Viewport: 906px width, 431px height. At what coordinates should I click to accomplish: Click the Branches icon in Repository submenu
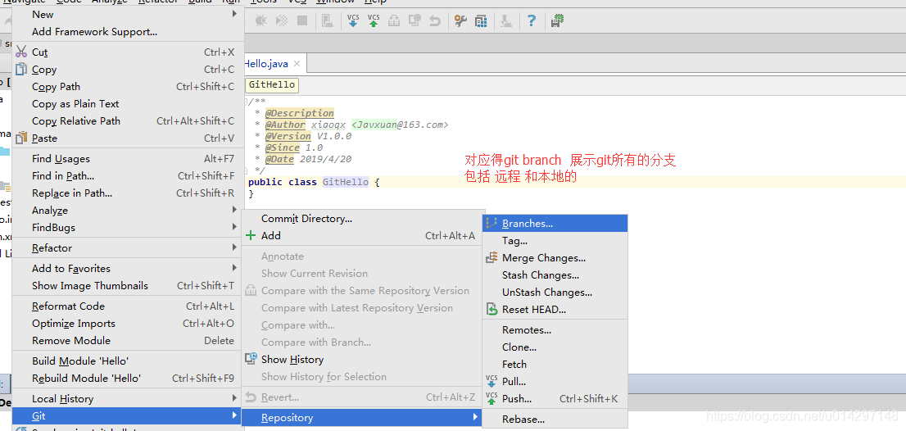492,223
